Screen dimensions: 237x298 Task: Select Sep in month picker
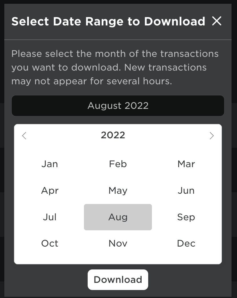[186, 217]
